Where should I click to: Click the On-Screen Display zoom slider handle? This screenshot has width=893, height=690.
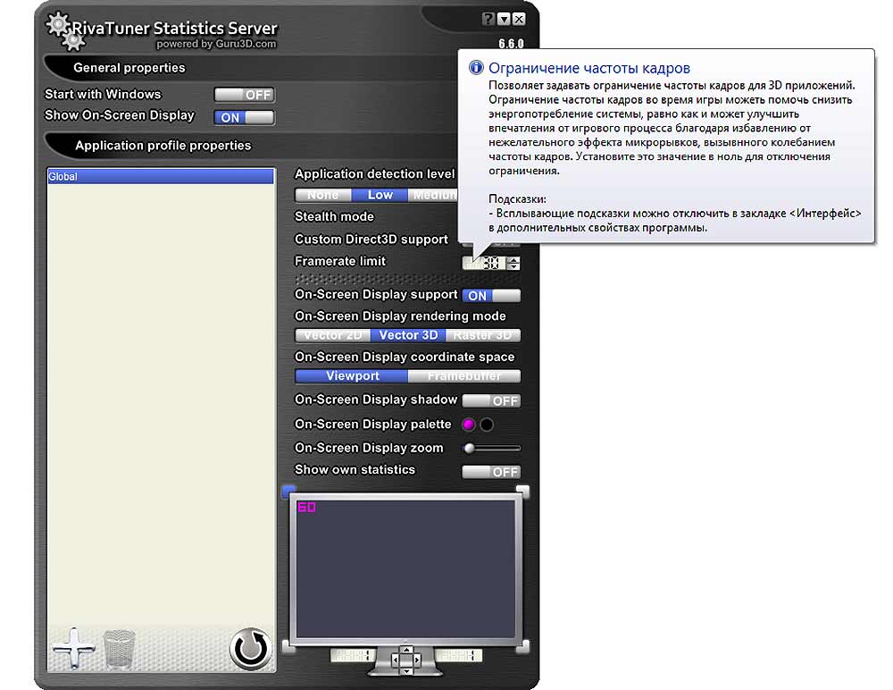(470, 448)
